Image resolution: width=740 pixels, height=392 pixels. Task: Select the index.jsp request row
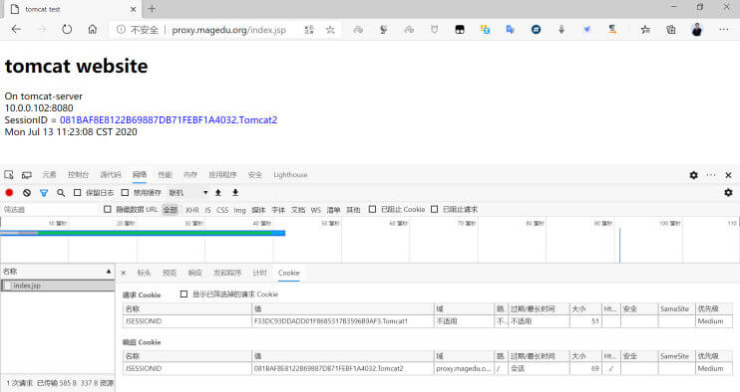[x=58, y=286]
